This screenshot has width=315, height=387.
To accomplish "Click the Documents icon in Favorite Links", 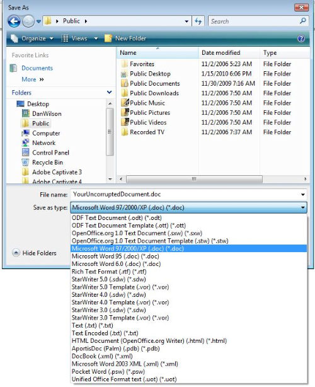I will [x=13, y=68].
